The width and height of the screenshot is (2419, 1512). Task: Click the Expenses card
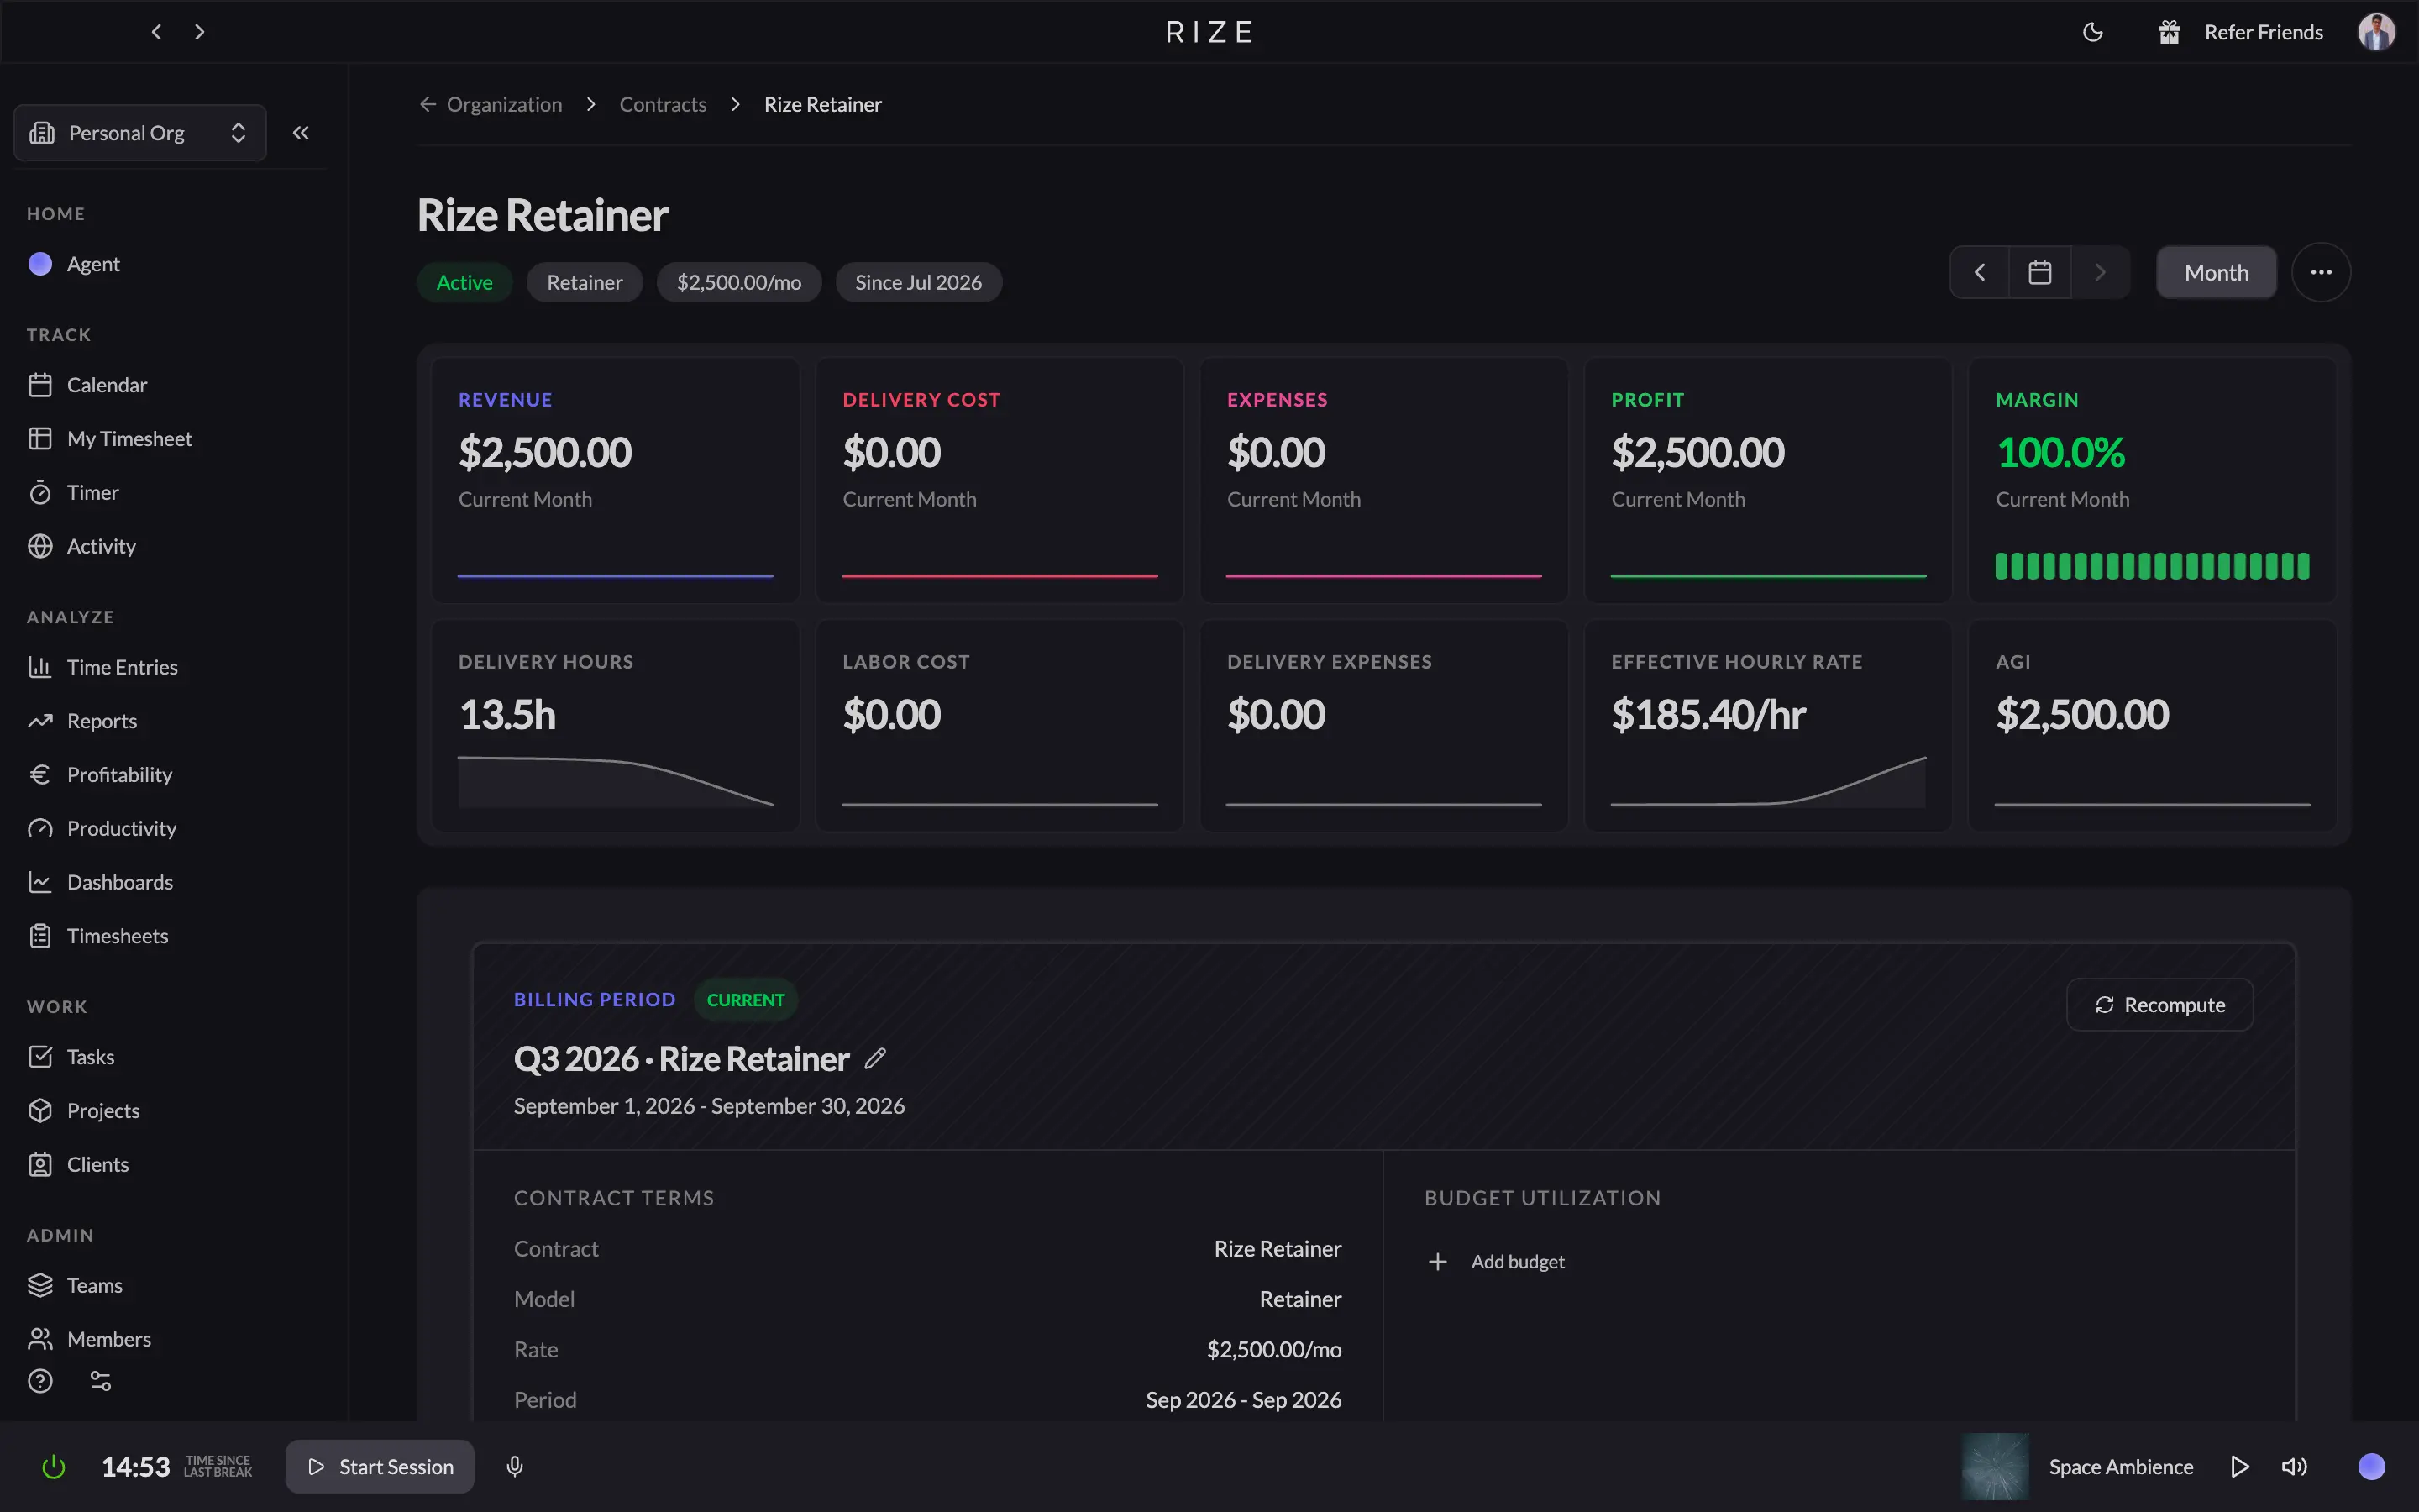[x=1383, y=481]
